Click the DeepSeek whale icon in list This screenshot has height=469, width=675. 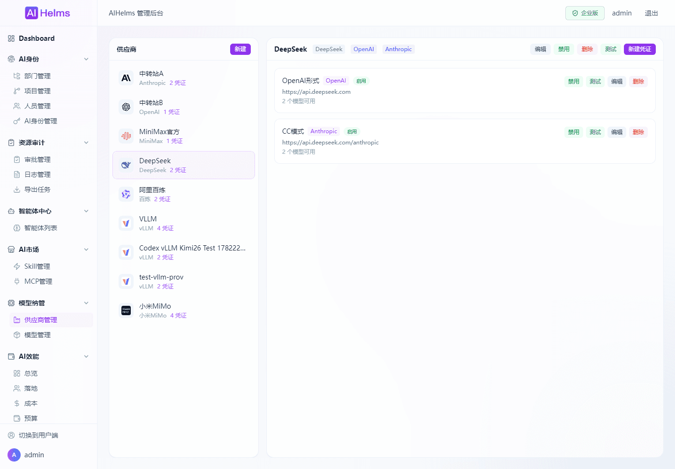pos(126,165)
